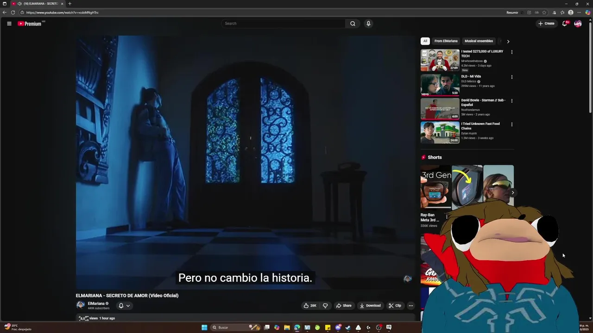
Task: Click the YouTube search field
Action: pos(283,24)
